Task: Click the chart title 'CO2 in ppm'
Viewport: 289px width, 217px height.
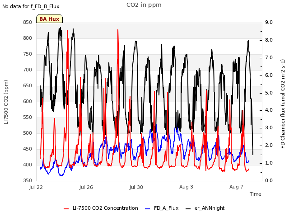Action: tap(144, 5)
